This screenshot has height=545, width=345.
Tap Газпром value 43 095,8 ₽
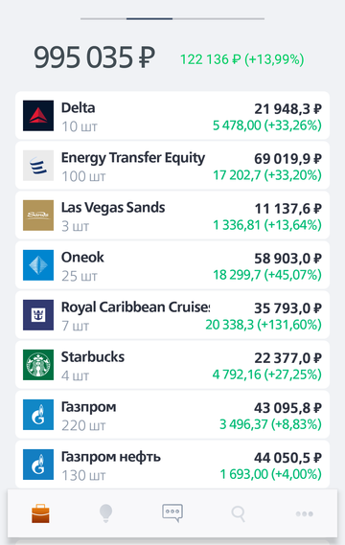[287, 408]
